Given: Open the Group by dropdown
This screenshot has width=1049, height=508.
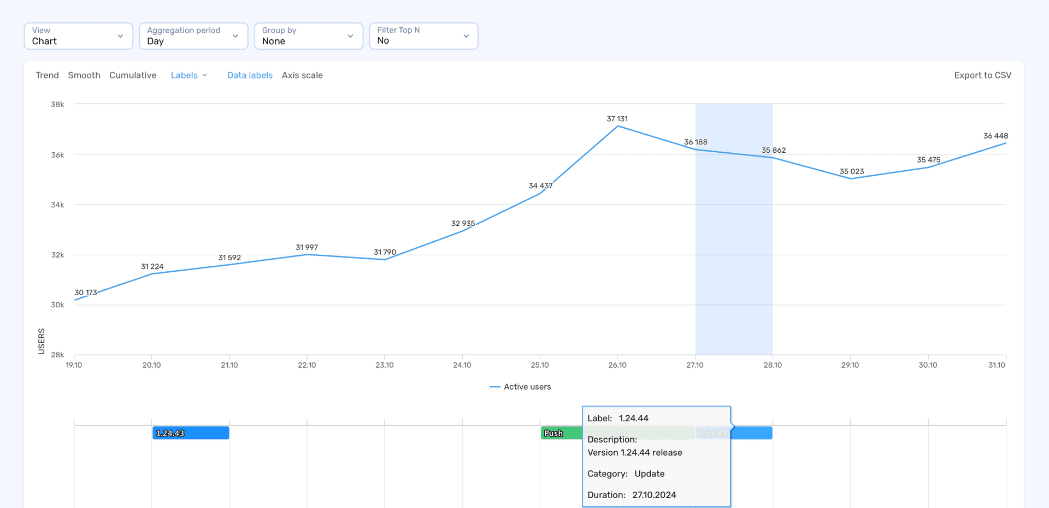Looking at the screenshot, I should 308,36.
